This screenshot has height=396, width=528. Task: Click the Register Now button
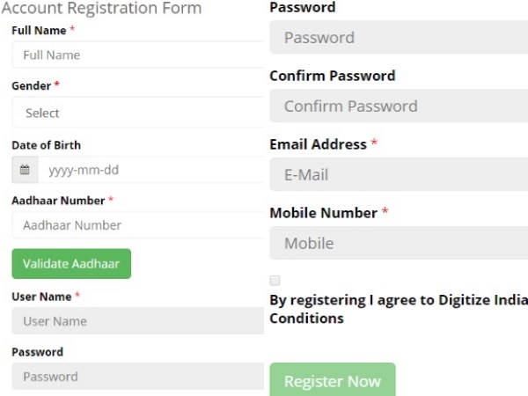(x=332, y=381)
